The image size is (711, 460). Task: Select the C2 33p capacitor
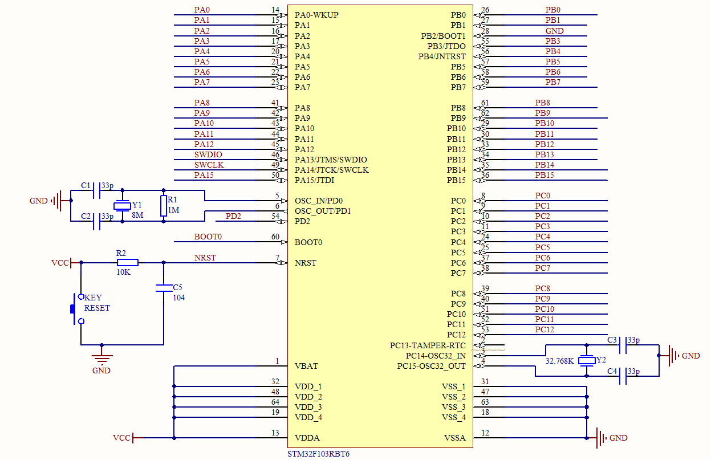(97, 221)
